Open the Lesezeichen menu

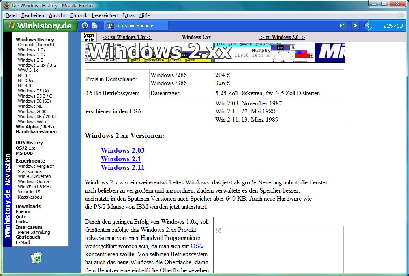pyautogui.click(x=105, y=15)
